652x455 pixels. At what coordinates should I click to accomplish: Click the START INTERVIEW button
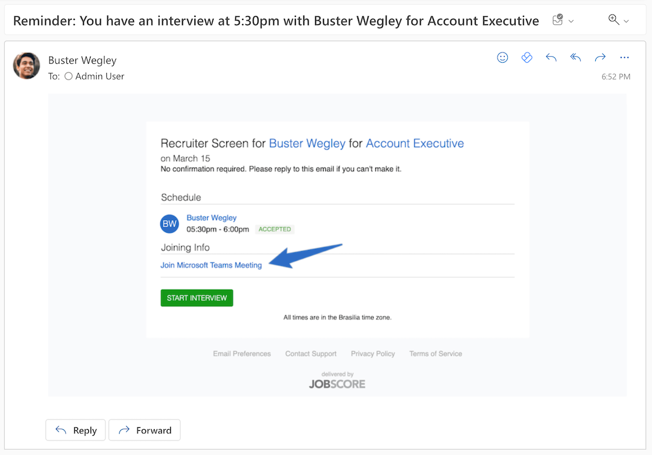[197, 298]
